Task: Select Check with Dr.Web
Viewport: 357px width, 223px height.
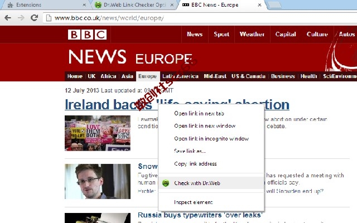Action: pyautogui.click(x=211, y=183)
